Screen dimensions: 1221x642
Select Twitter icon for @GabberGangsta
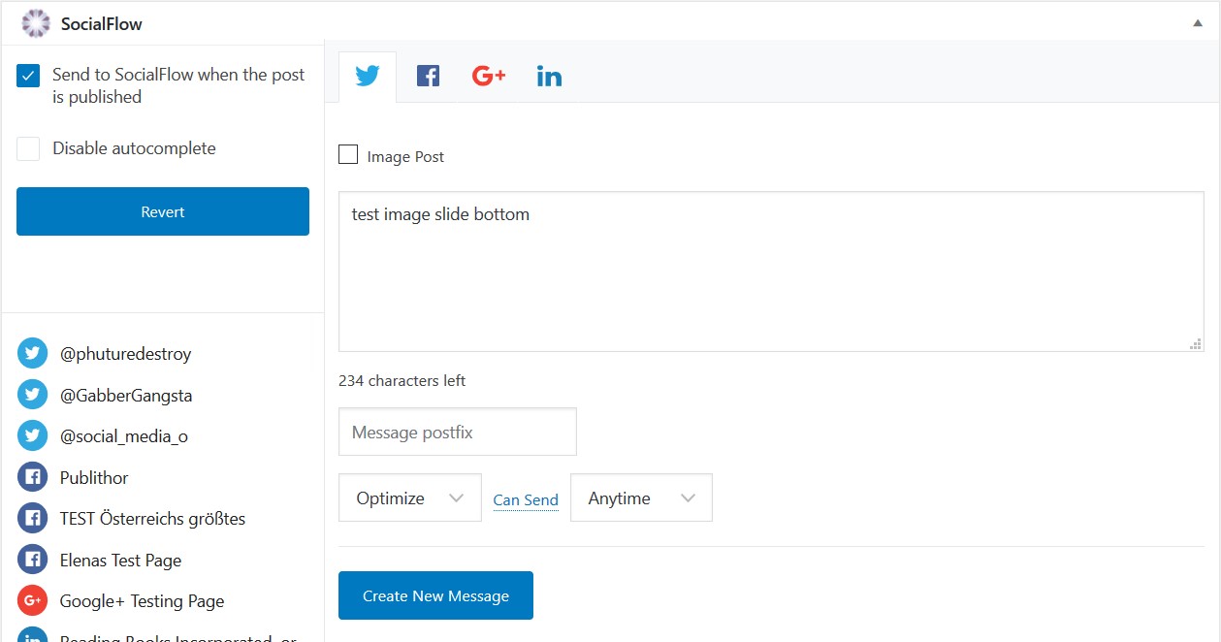pos(32,395)
